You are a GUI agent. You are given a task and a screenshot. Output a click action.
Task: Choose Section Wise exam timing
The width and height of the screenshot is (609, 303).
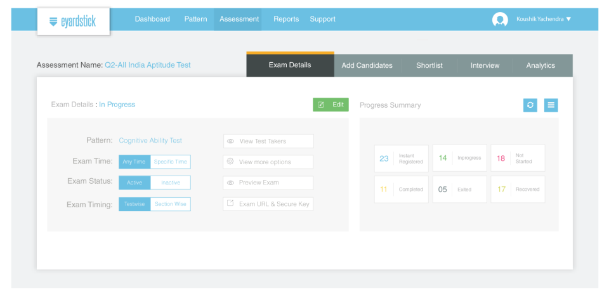(x=171, y=204)
